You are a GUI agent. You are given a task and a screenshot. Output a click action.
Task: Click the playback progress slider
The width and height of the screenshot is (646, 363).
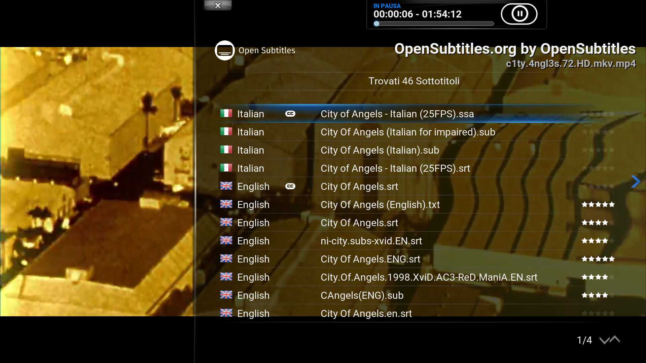(x=434, y=24)
